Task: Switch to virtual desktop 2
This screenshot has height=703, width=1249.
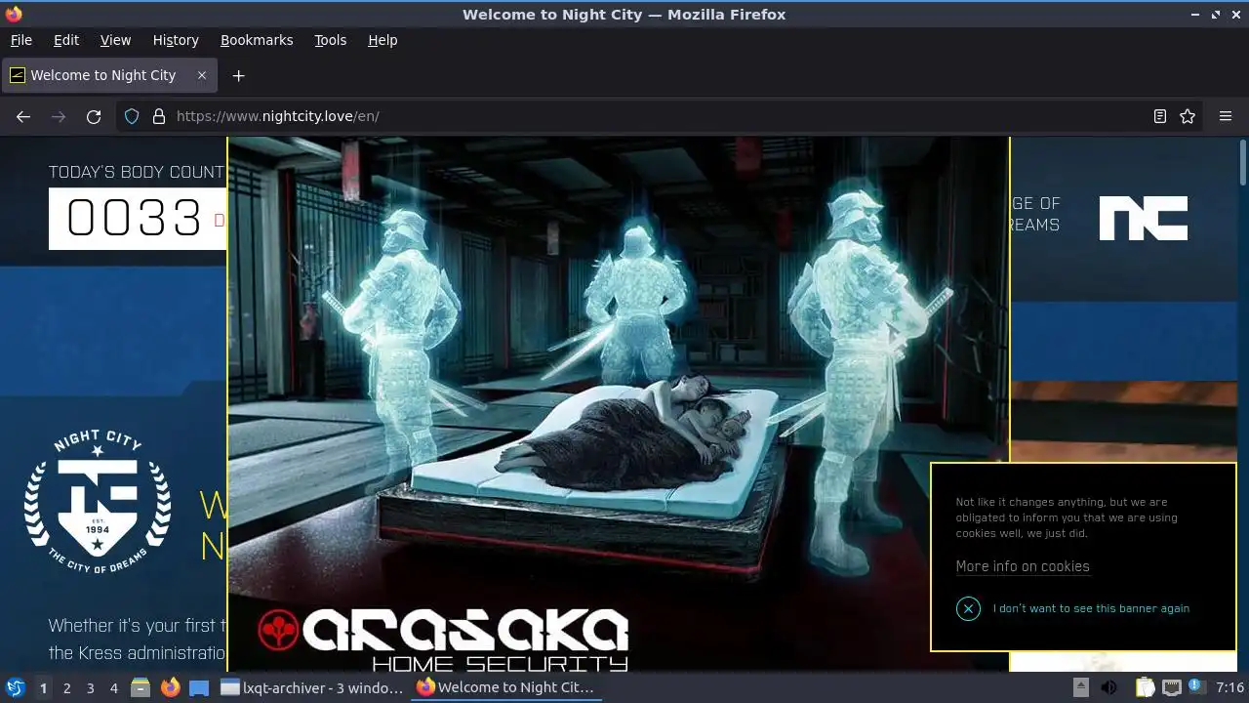Action: pos(66,688)
